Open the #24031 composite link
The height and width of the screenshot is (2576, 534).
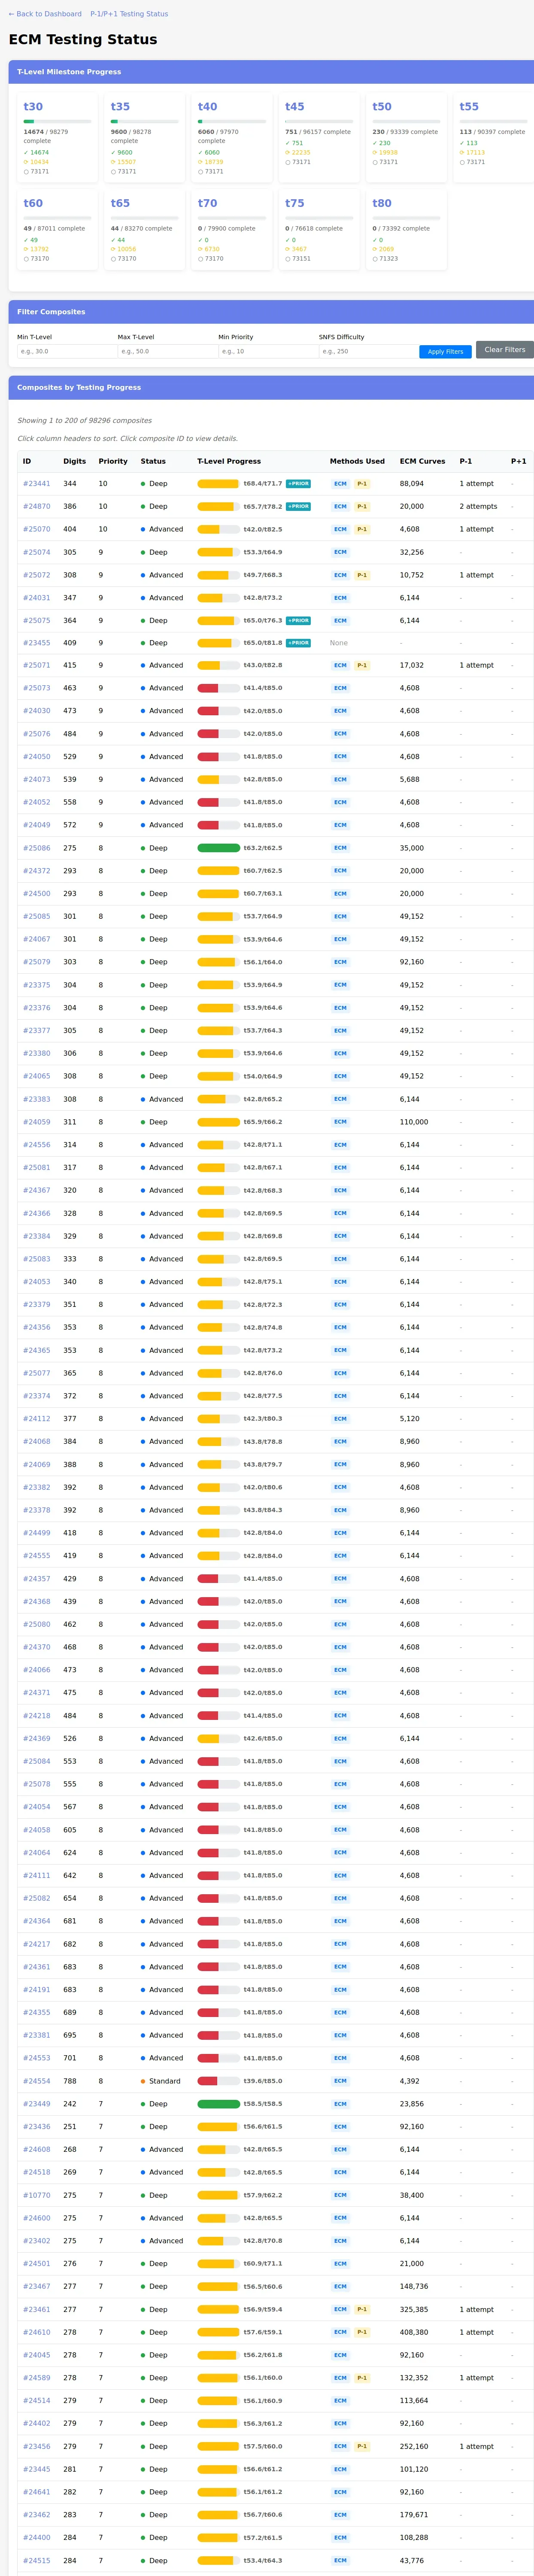(37, 598)
